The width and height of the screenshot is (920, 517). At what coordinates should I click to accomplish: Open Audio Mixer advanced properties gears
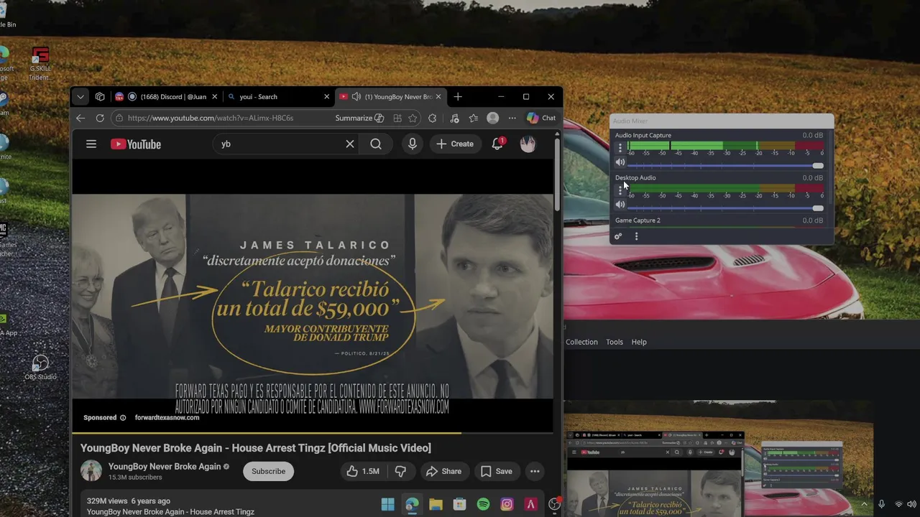[x=618, y=236]
